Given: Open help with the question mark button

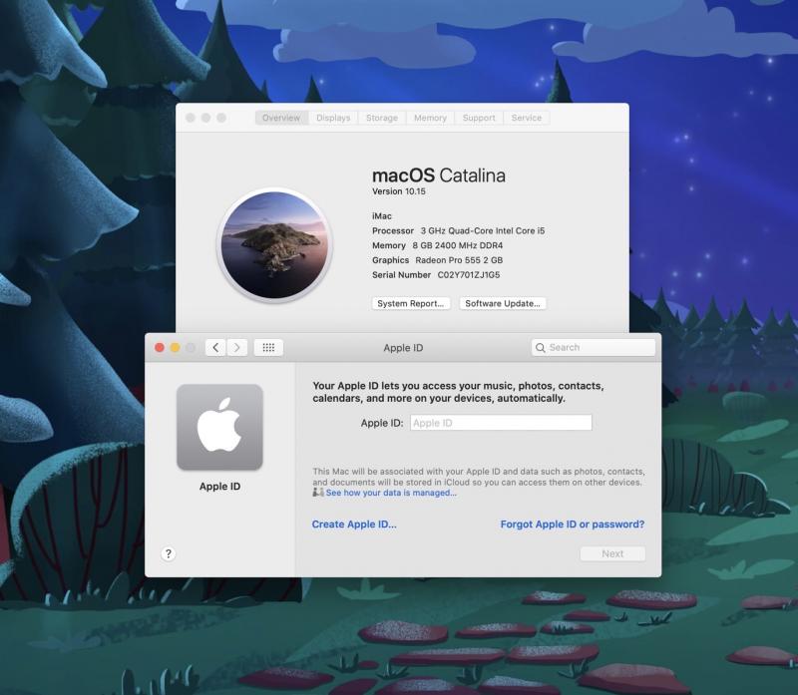Looking at the screenshot, I should (x=169, y=553).
